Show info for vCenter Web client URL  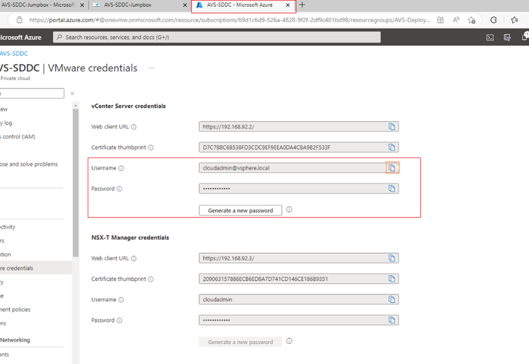pos(134,127)
